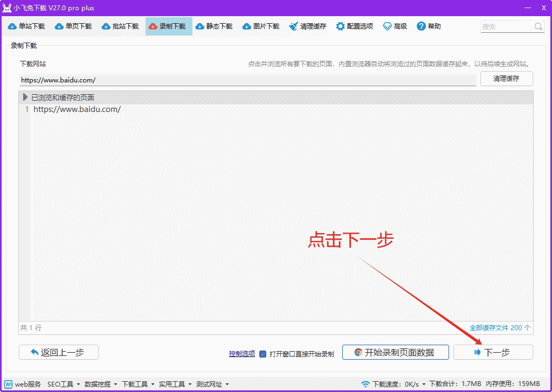Viewport: 552px width, 392px height.
Task: Click the Wi-Fi download speed icon
Action: click(x=366, y=384)
